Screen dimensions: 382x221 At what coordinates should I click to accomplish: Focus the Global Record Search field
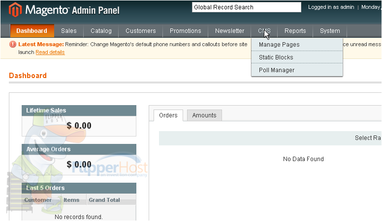pyautogui.click(x=247, y=7)
